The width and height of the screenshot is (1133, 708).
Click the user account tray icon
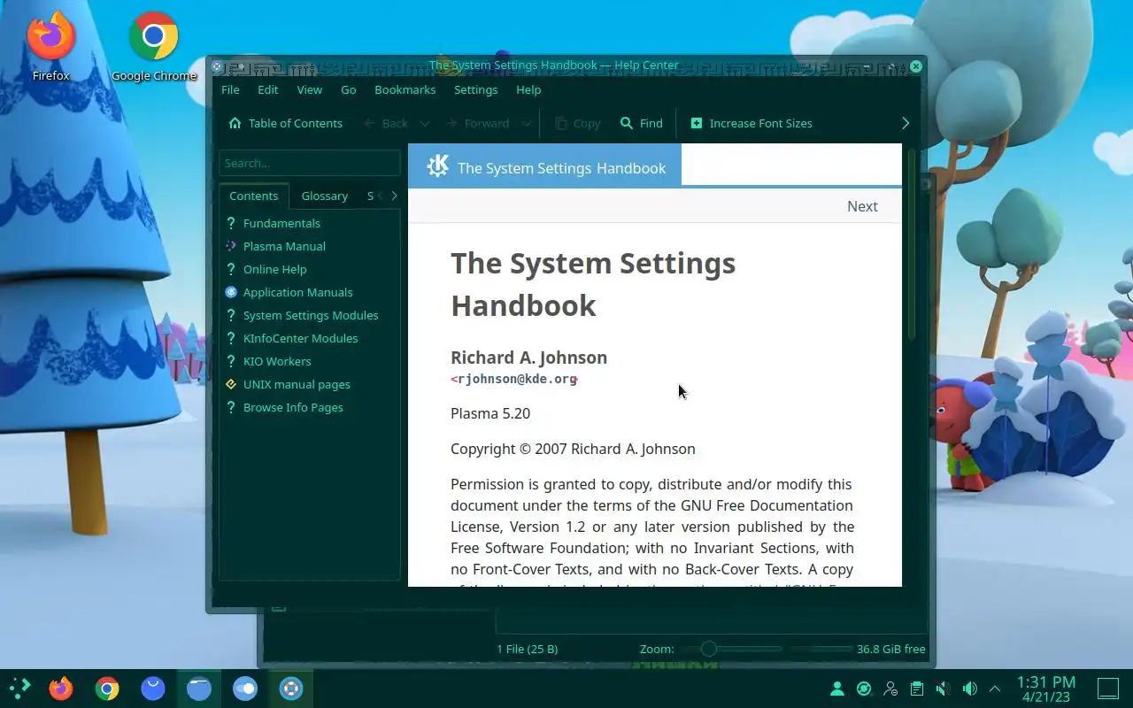click(x=836, y=689)
